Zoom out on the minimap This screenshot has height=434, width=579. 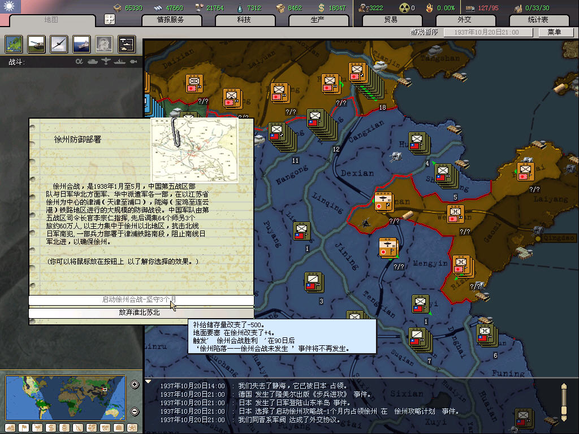click(135, 411)
